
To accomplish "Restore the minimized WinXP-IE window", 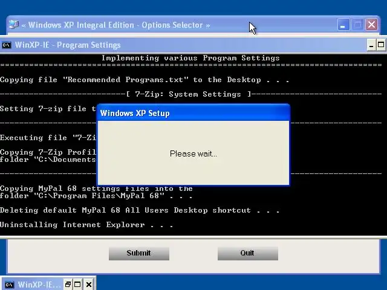I will [68, 285].
